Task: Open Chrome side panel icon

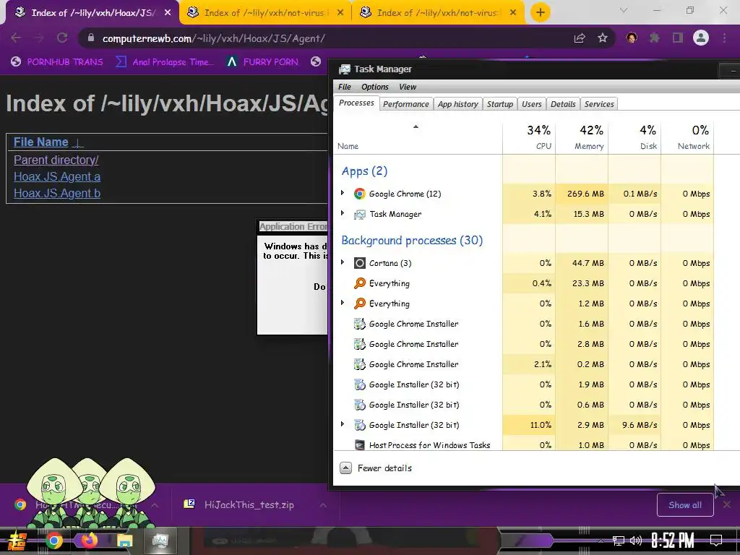Action: click(x=678, y=38)
